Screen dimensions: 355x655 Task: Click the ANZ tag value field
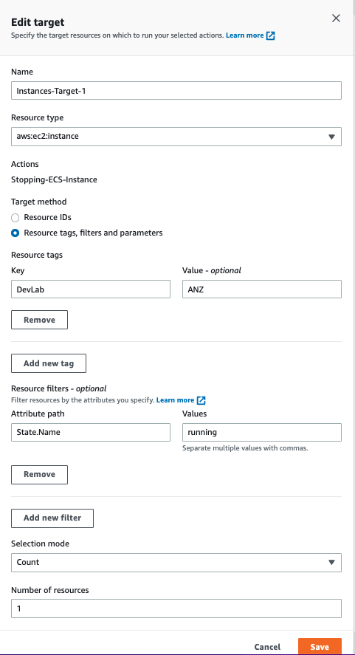262,289
